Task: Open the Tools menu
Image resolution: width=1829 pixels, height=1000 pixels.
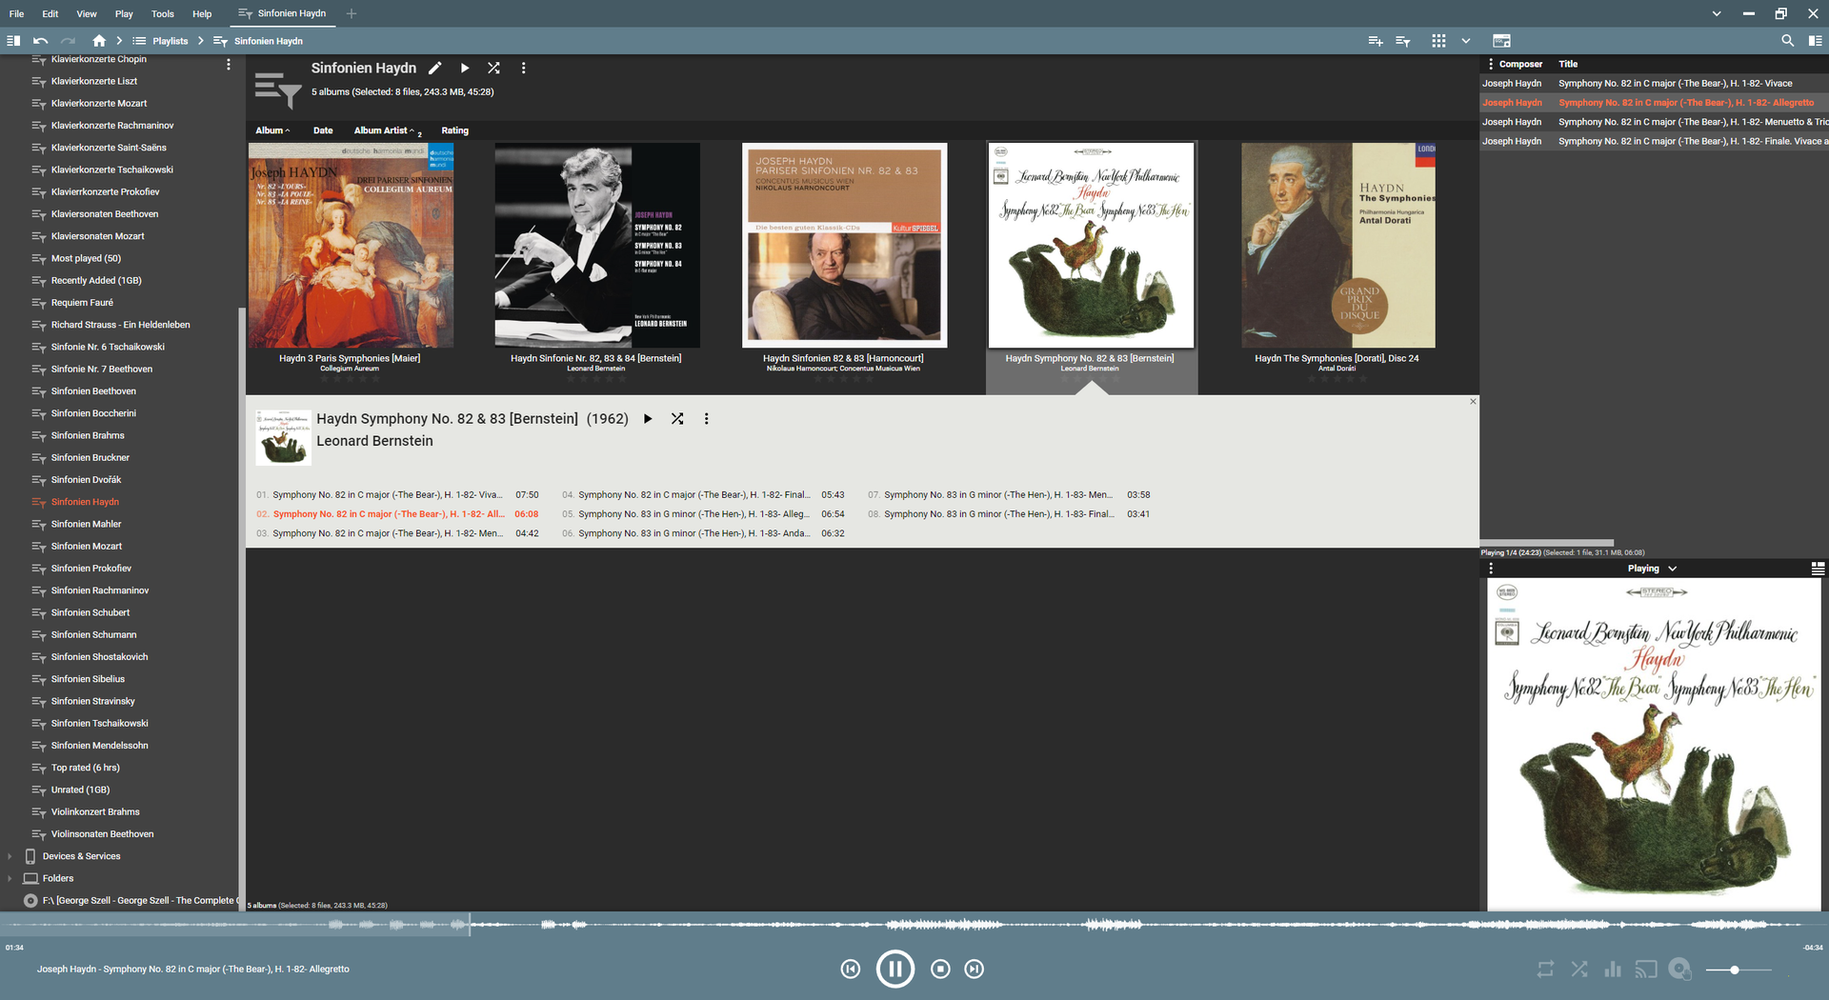Action: 163,13
